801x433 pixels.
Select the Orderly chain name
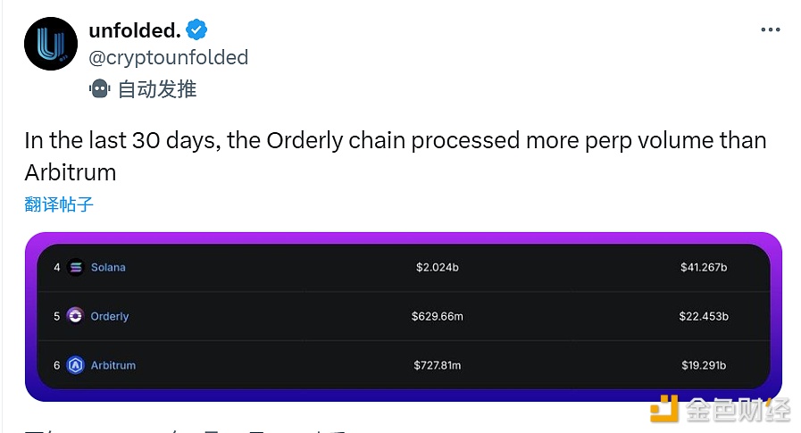[110, 316]
